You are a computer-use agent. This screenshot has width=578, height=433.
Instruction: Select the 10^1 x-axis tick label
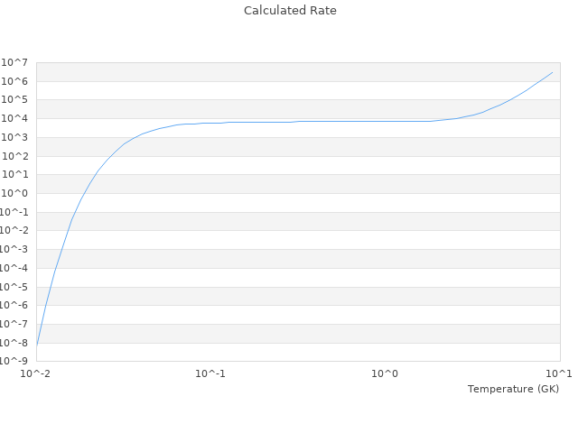(558, 373)
